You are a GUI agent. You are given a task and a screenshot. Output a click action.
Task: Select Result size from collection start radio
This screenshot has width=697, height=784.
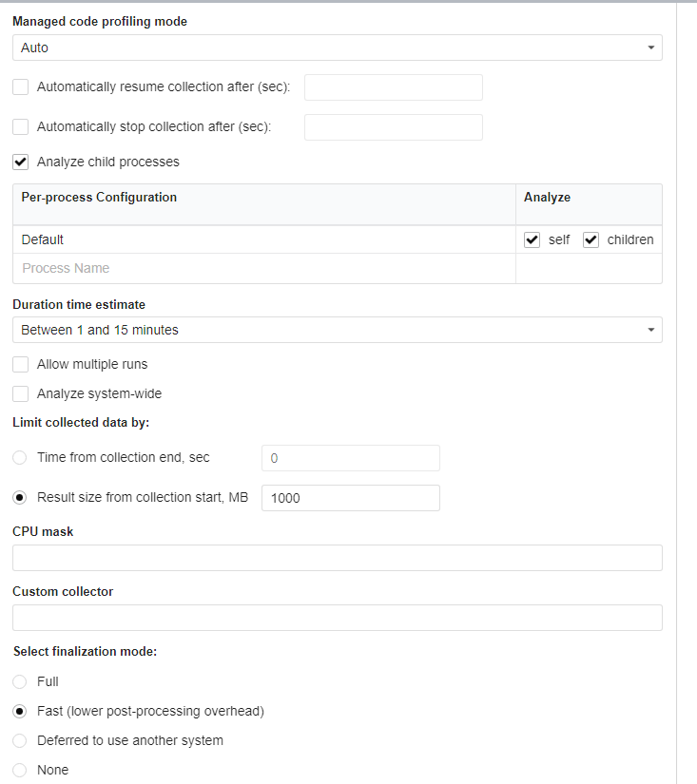click(20, 497)
